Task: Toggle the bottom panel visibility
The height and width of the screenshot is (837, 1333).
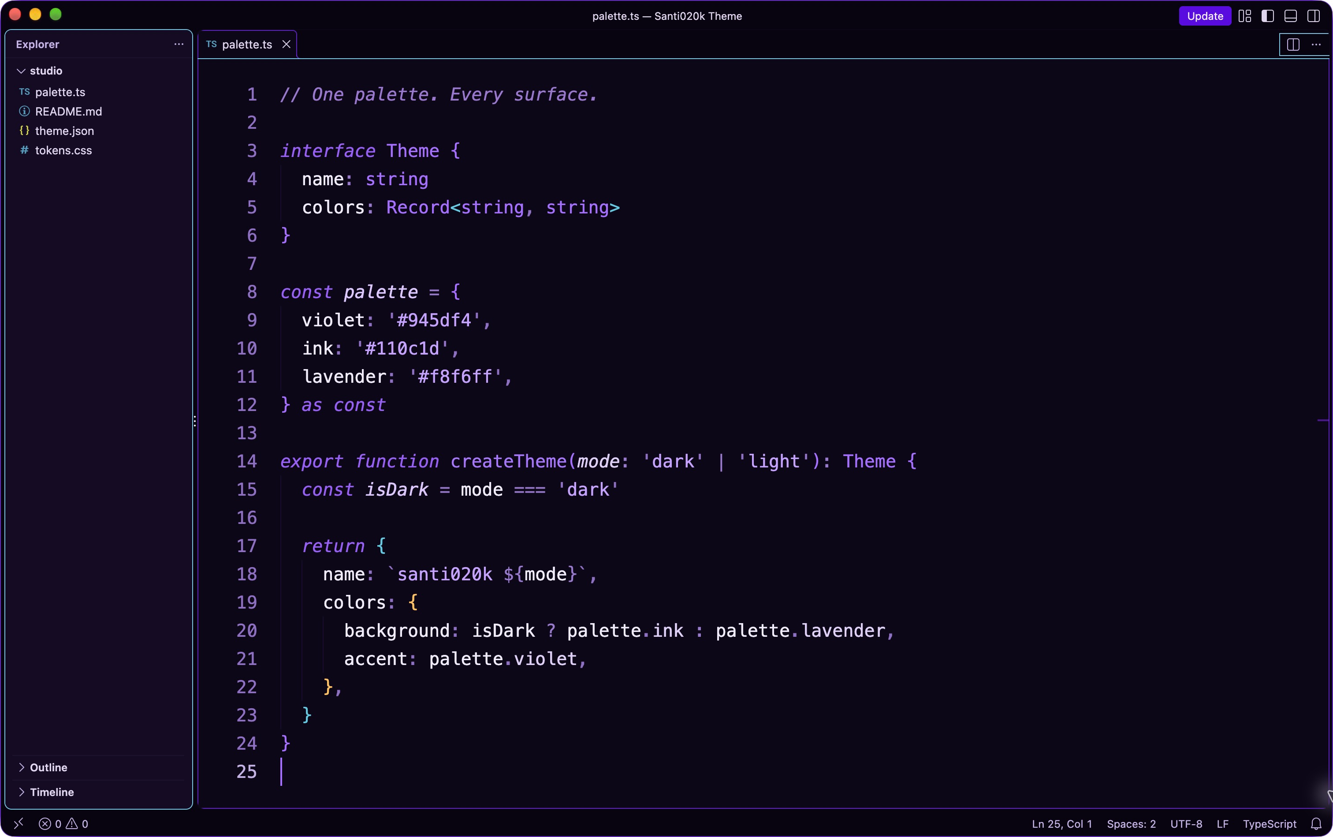Action: (x=1290, y=16)
